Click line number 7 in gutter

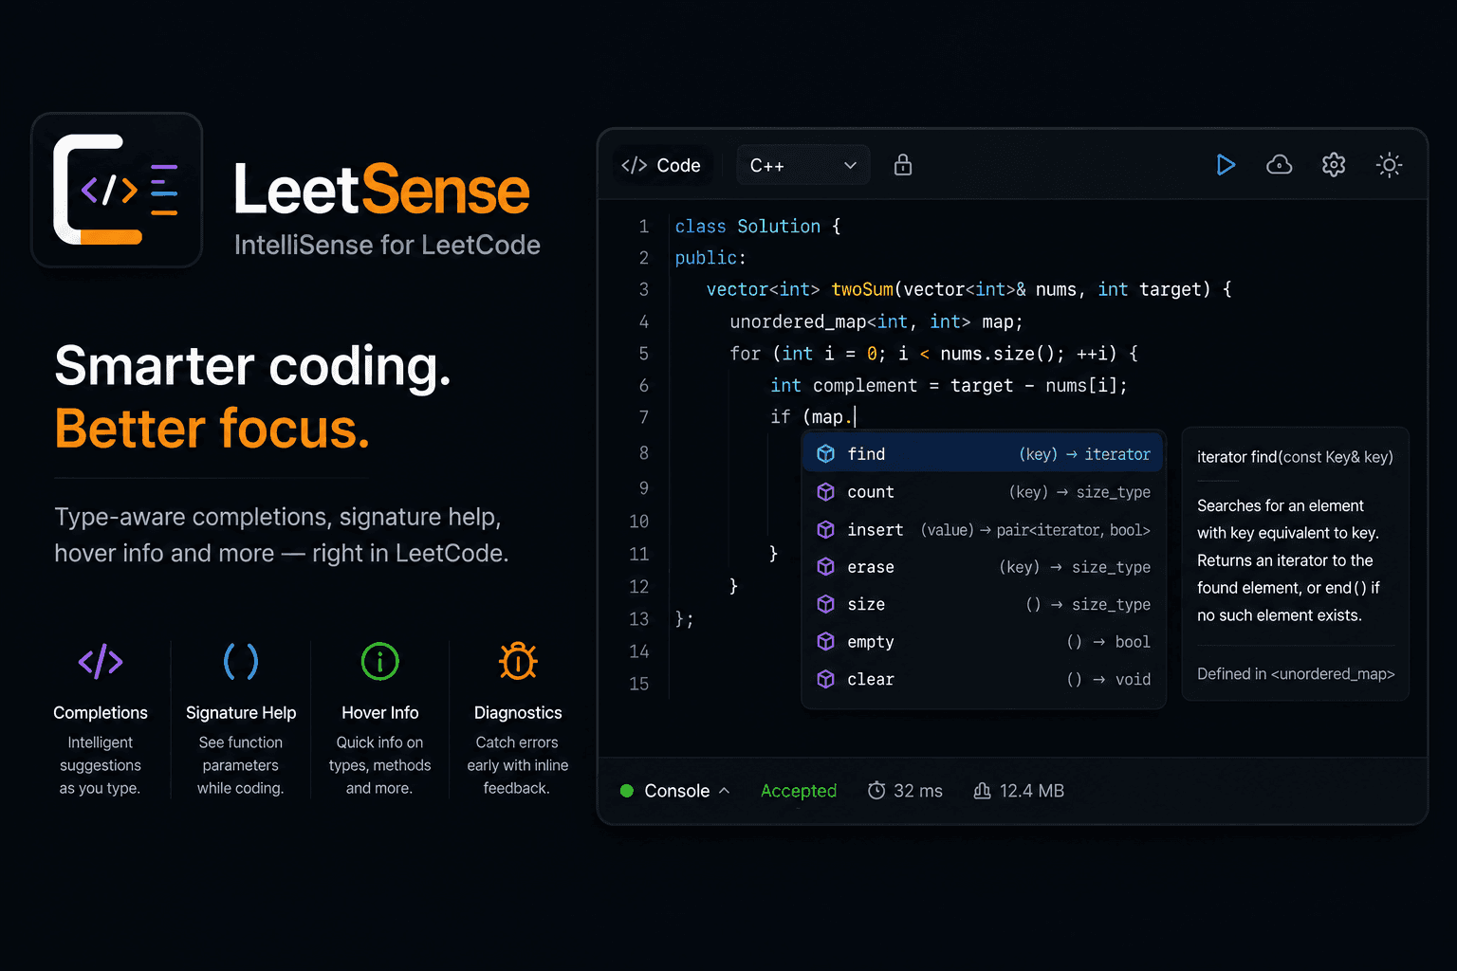click(x=644, y=417)
